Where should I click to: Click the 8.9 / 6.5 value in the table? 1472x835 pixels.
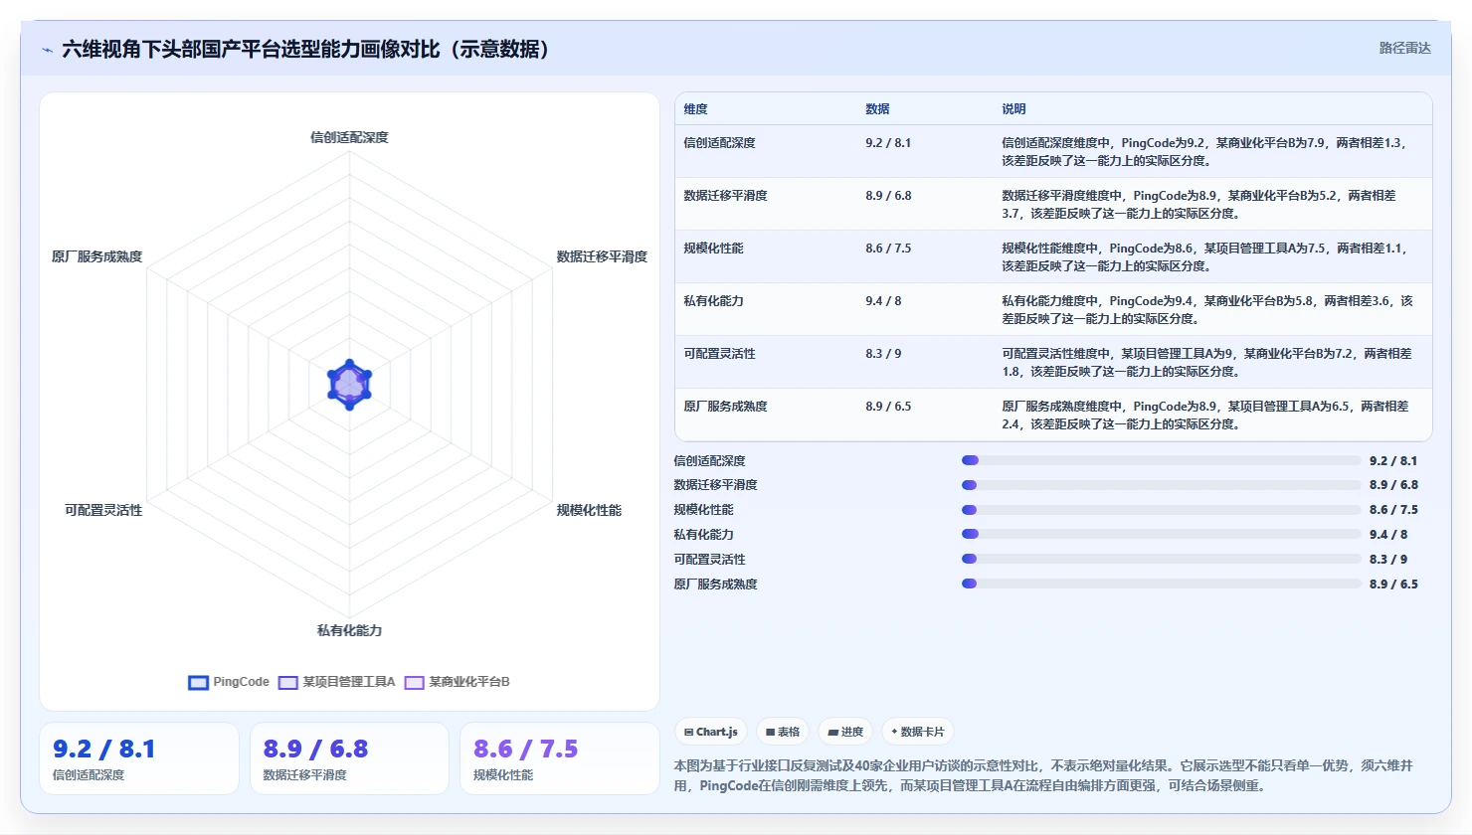[x=888, y=407]
